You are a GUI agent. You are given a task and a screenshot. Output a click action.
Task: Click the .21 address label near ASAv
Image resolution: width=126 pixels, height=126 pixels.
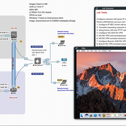[21, 41]
